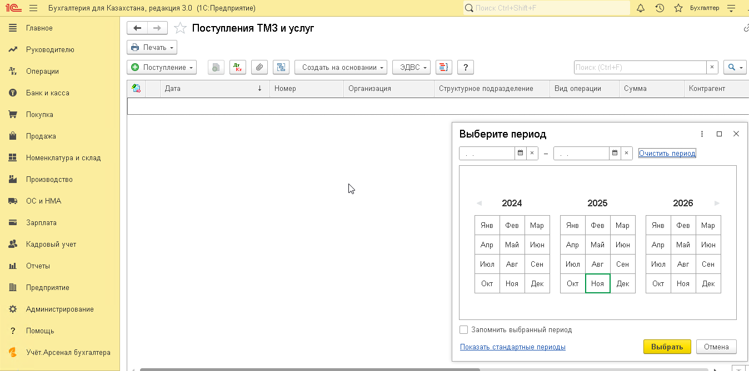Viewport: 749px width, 371px height.
Task: Select Июн 2025 in period picker
Action: tap(623, 245)
